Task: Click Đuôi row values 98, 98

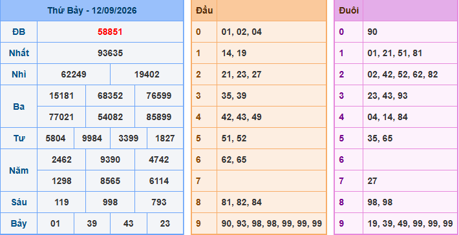Action: pyautogui.click(x=379, y=202)
